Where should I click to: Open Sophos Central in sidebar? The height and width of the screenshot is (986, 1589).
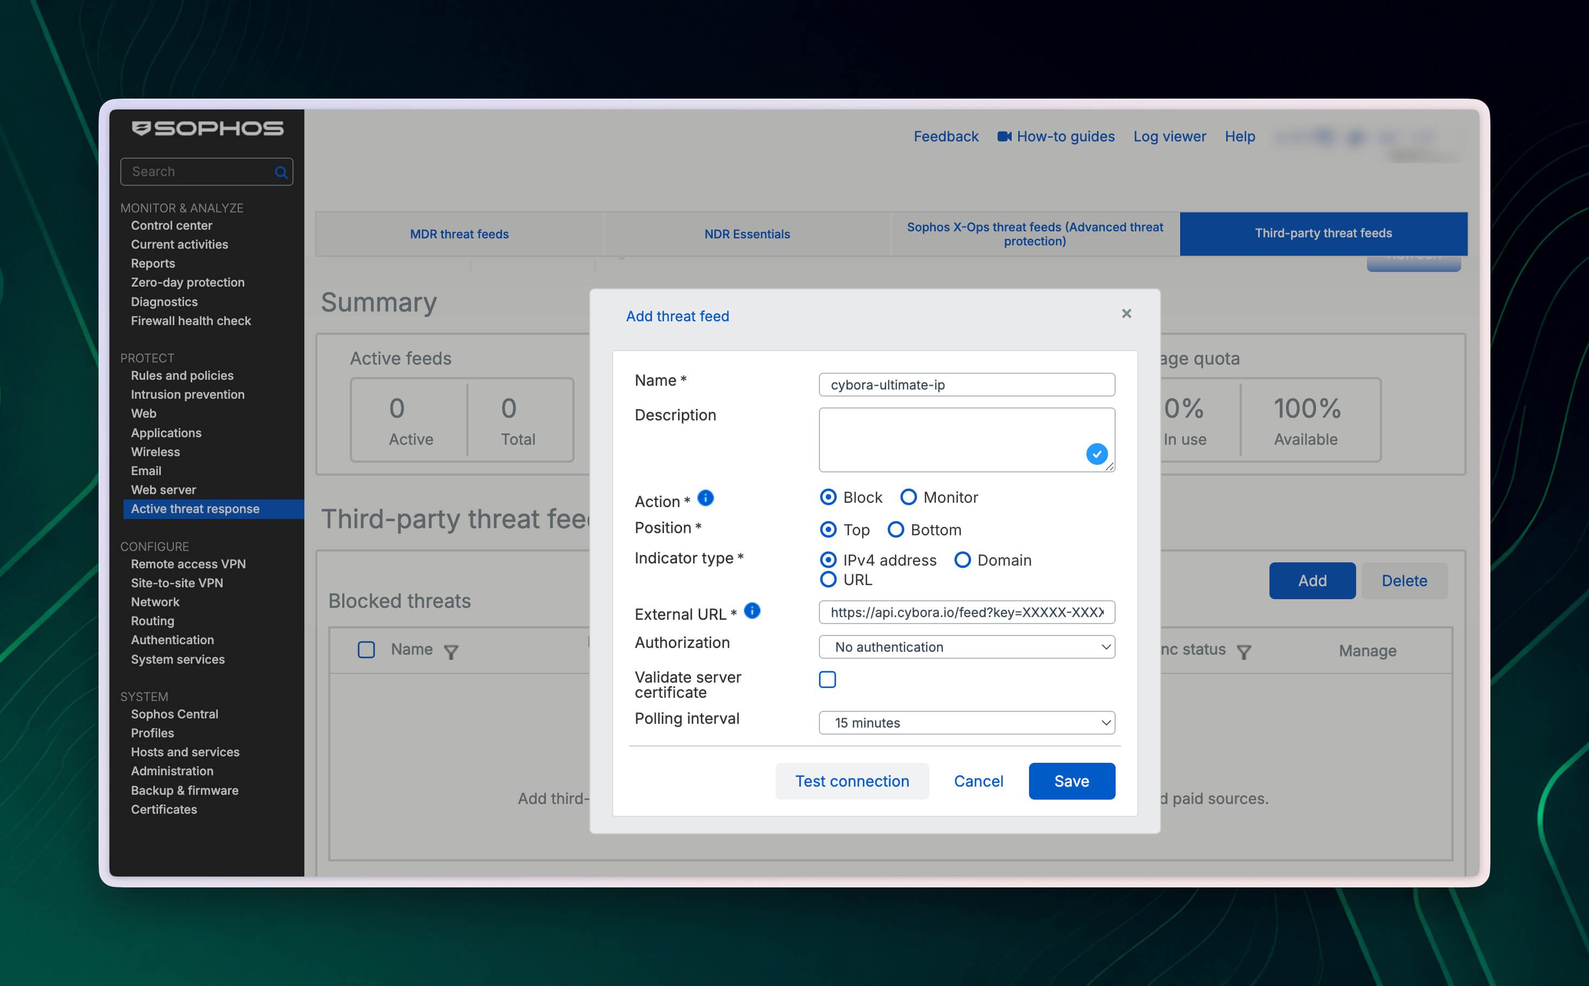[x=175, y=714]
